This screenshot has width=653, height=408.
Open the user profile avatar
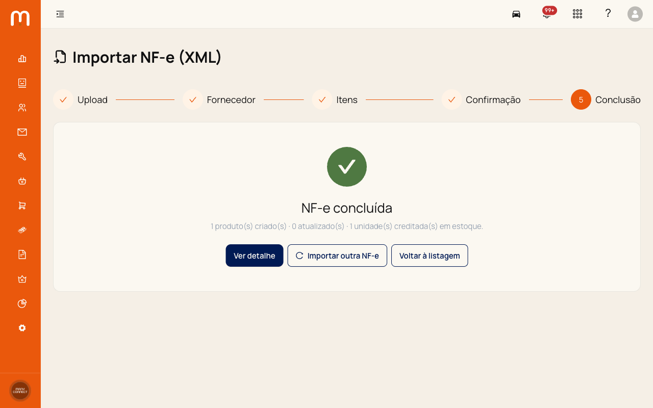tap(635, 14)
